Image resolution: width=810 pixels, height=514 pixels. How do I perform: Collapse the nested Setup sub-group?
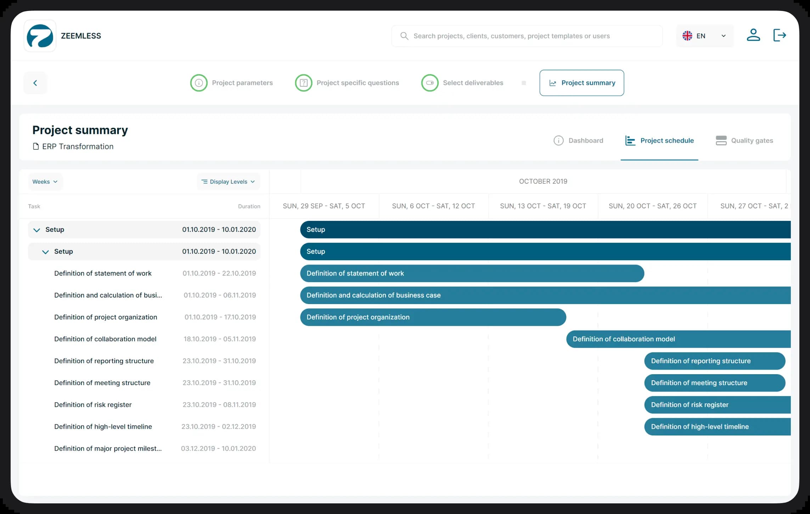[45, 252]
